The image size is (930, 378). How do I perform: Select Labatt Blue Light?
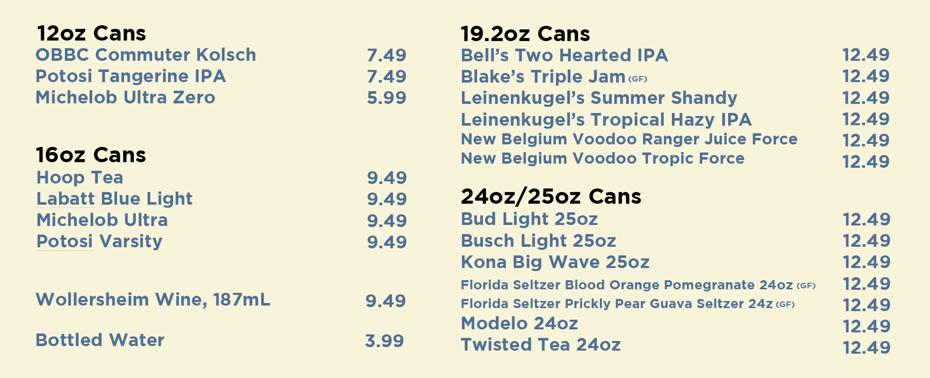115,199
